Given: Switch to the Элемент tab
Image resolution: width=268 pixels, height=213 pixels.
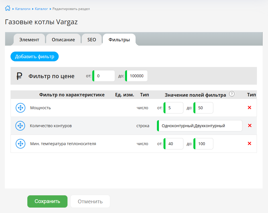Looking at the screenshot, I should tap(29, 40).
